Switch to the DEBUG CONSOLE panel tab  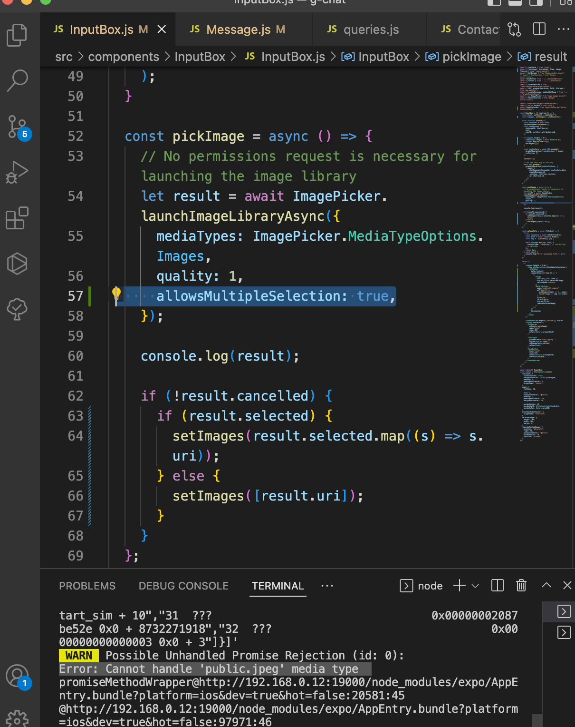point(183,586)
